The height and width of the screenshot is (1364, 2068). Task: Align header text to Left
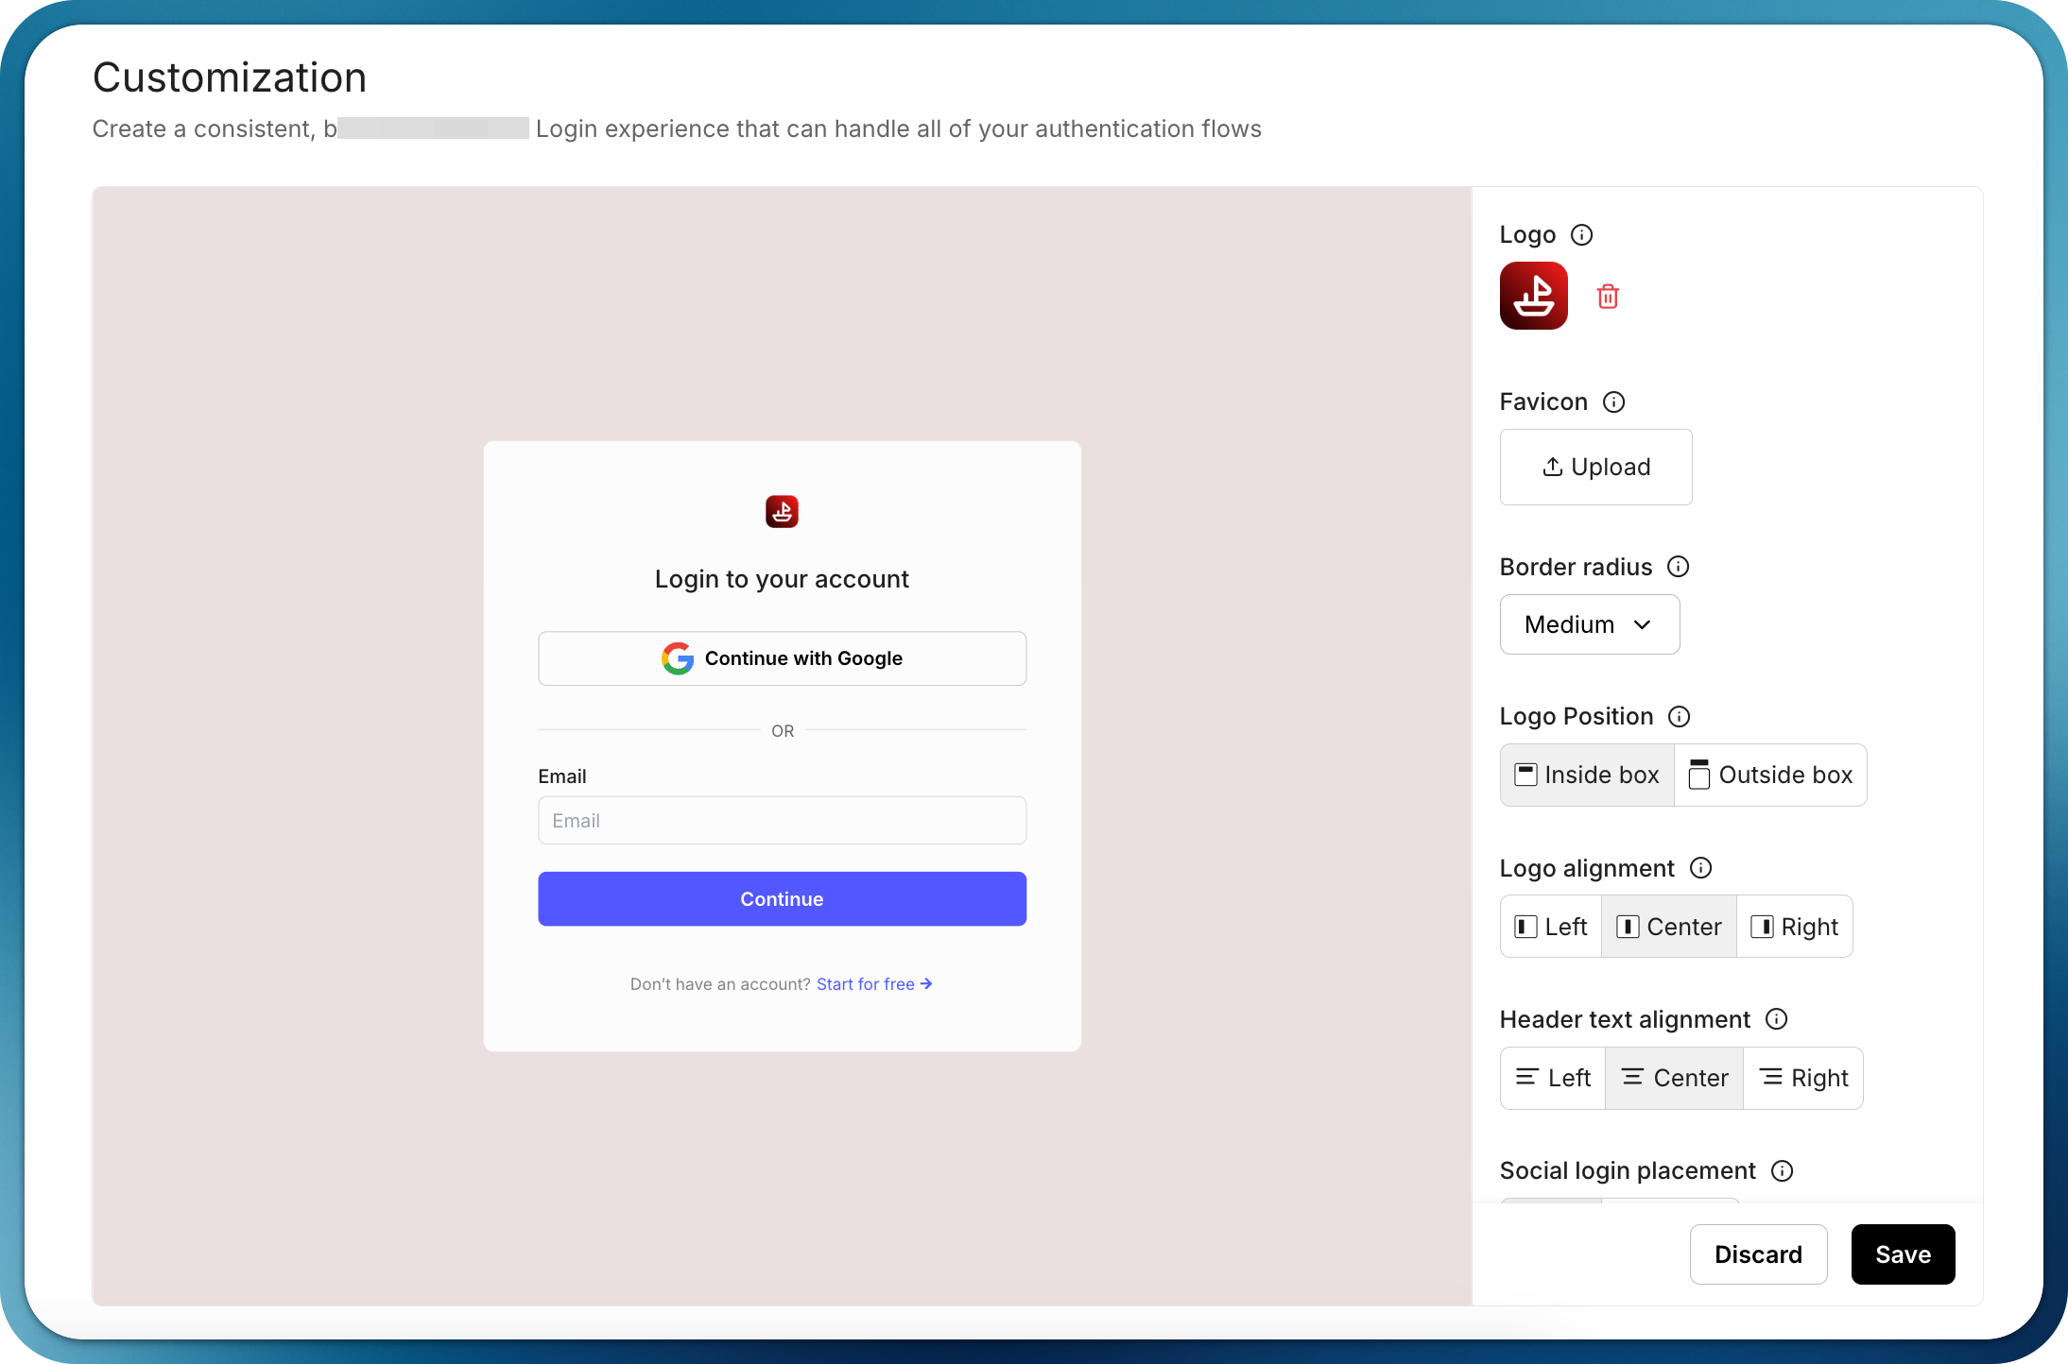pos(1553,1078)
